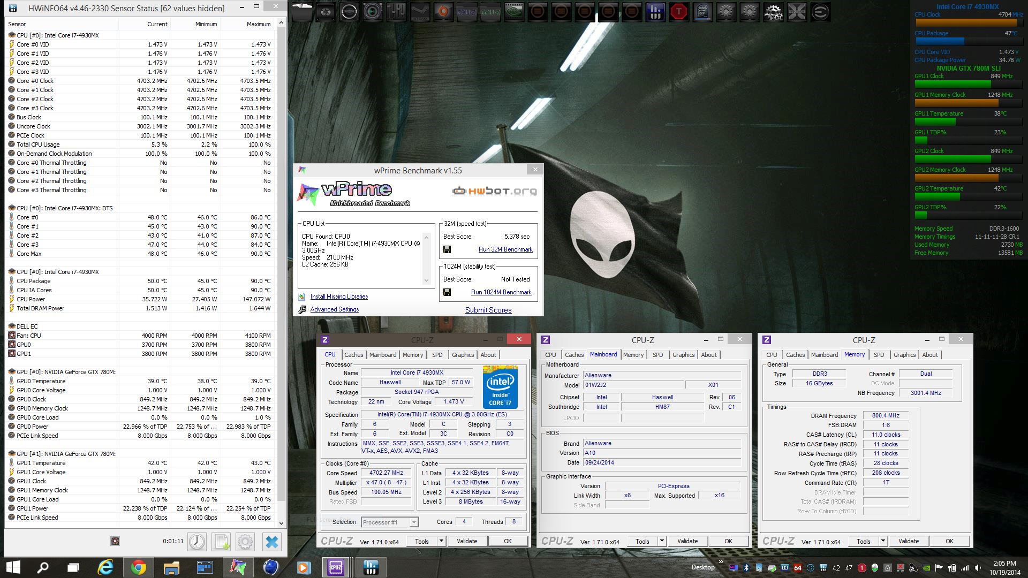Open Tools dropdown arrow in Memory CPU-Z window
This screenshot has width=1028, height=578.
(883, 541)
